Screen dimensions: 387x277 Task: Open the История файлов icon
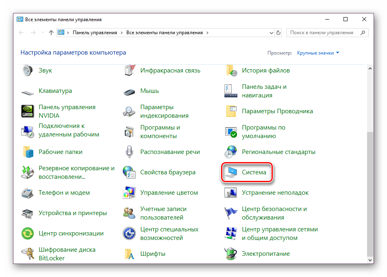point(231,71)
